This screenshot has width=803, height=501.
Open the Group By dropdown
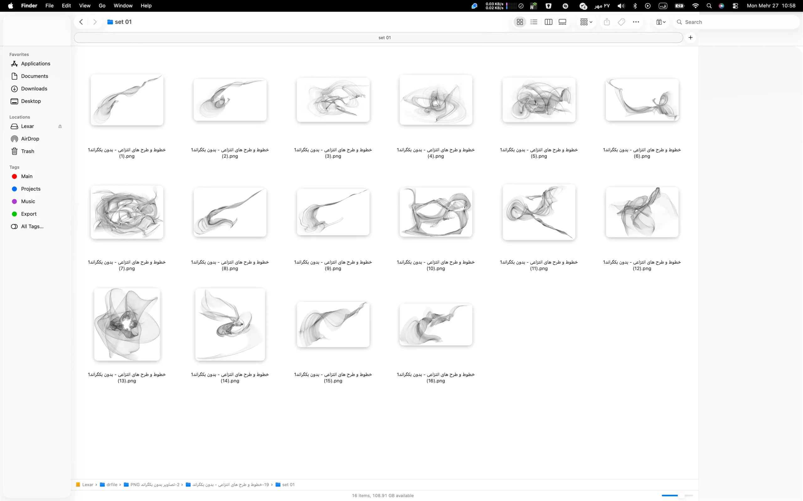pyautogui.click(x=586, y=22)
